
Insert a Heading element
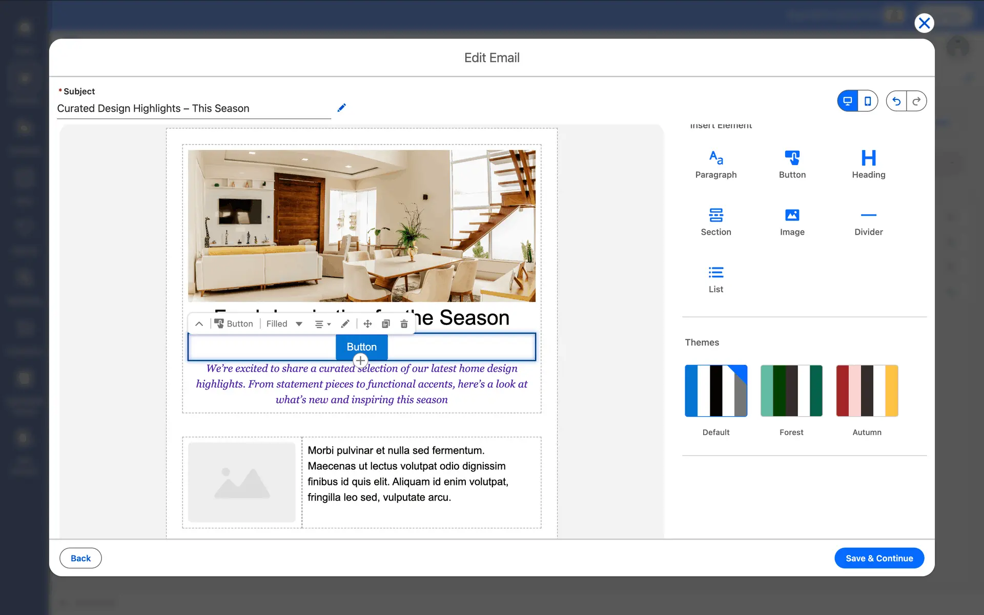(x=868, y=164)
